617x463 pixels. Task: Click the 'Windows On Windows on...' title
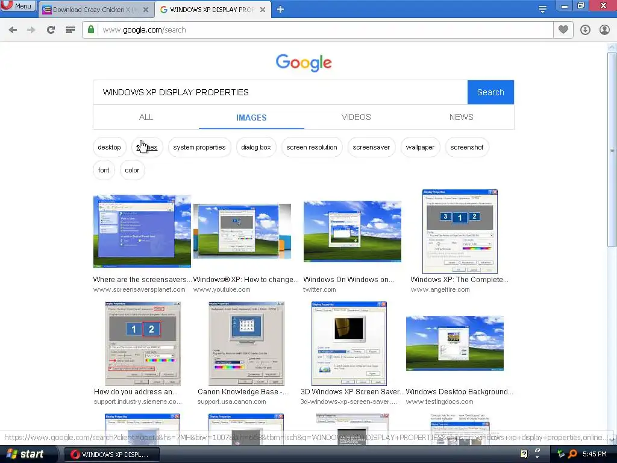(x=349, y=280)
